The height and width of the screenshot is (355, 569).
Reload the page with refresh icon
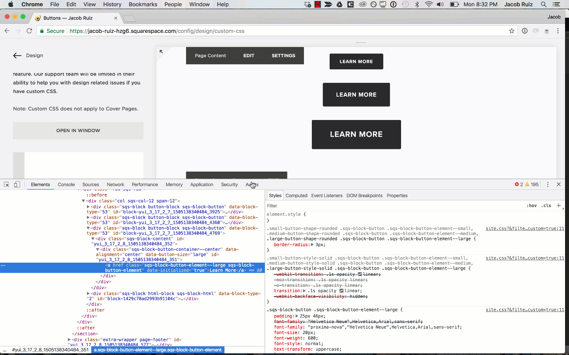click(29, 31)
